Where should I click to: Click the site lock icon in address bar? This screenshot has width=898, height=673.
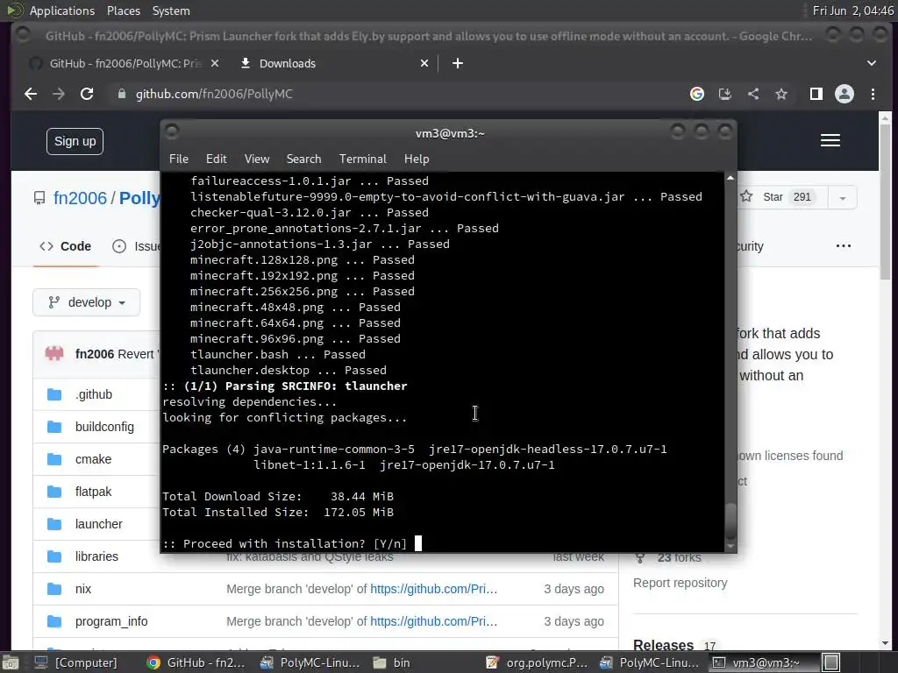(121, 94)
